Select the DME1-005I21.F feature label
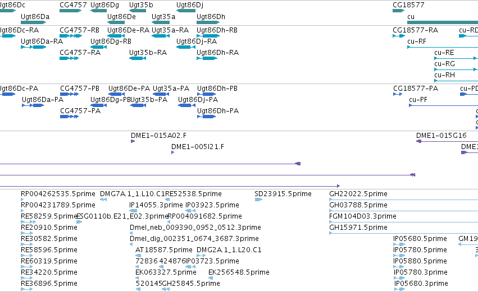Screen dimensions: 478x292 198,147
